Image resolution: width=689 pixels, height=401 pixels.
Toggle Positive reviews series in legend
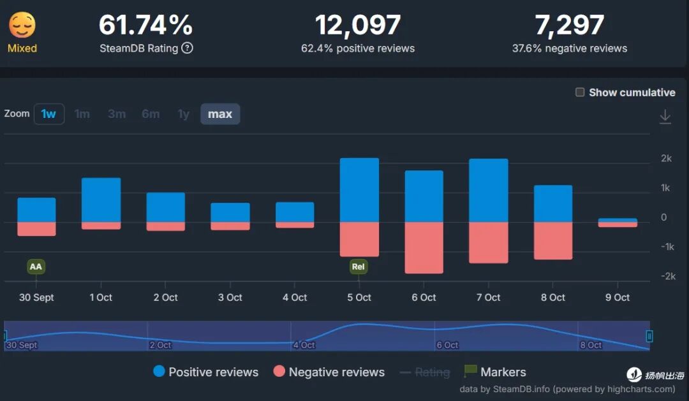click(205, 372)
